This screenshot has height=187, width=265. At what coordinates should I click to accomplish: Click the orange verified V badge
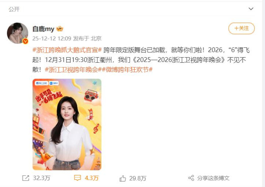[x=25, y=41]
